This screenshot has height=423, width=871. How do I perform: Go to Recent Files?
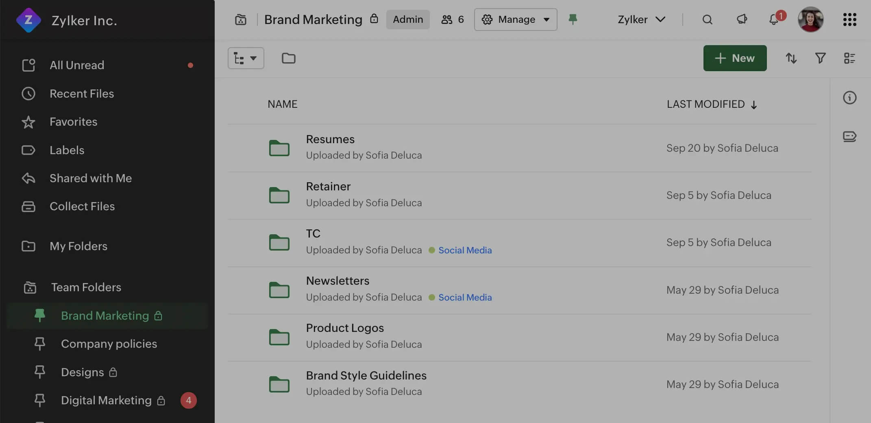(x=82, y=94)
